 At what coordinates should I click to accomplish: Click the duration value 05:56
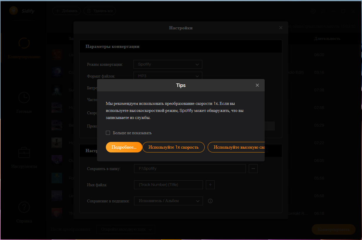pyautogui.click(x=319, y=178)
